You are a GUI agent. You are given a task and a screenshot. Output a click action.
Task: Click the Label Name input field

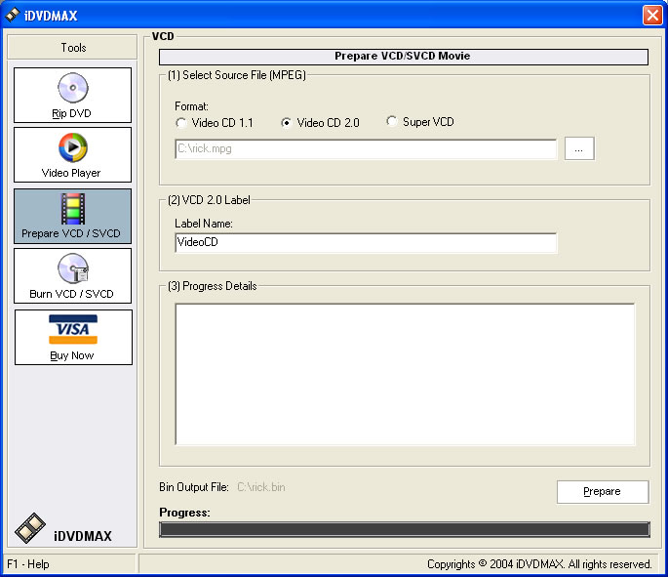tap(366, 243)
